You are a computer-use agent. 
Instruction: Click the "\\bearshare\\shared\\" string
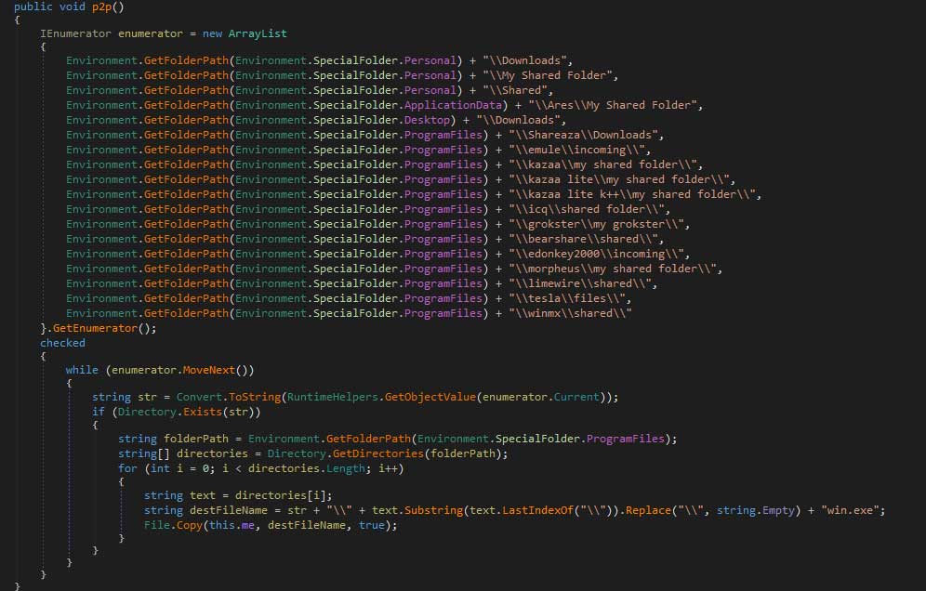click(584, 239)
